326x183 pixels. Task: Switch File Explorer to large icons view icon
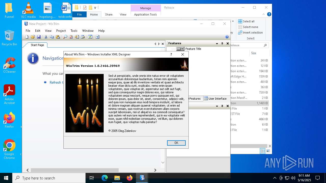(268, 151)
